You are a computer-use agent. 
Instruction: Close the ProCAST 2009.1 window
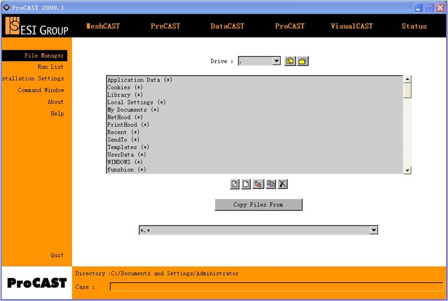[440, 8]
